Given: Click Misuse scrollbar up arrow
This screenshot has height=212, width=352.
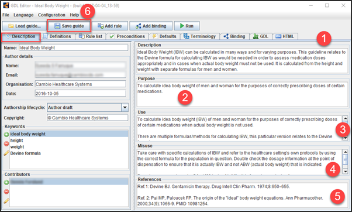Looking at the screenshot, I should (345, 152).
